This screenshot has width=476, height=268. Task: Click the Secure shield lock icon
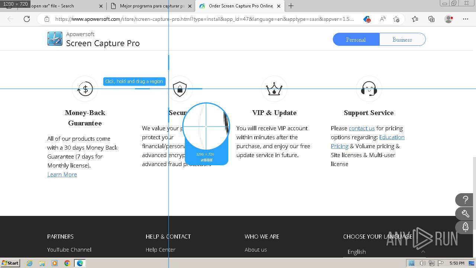[x=180, y=89]
